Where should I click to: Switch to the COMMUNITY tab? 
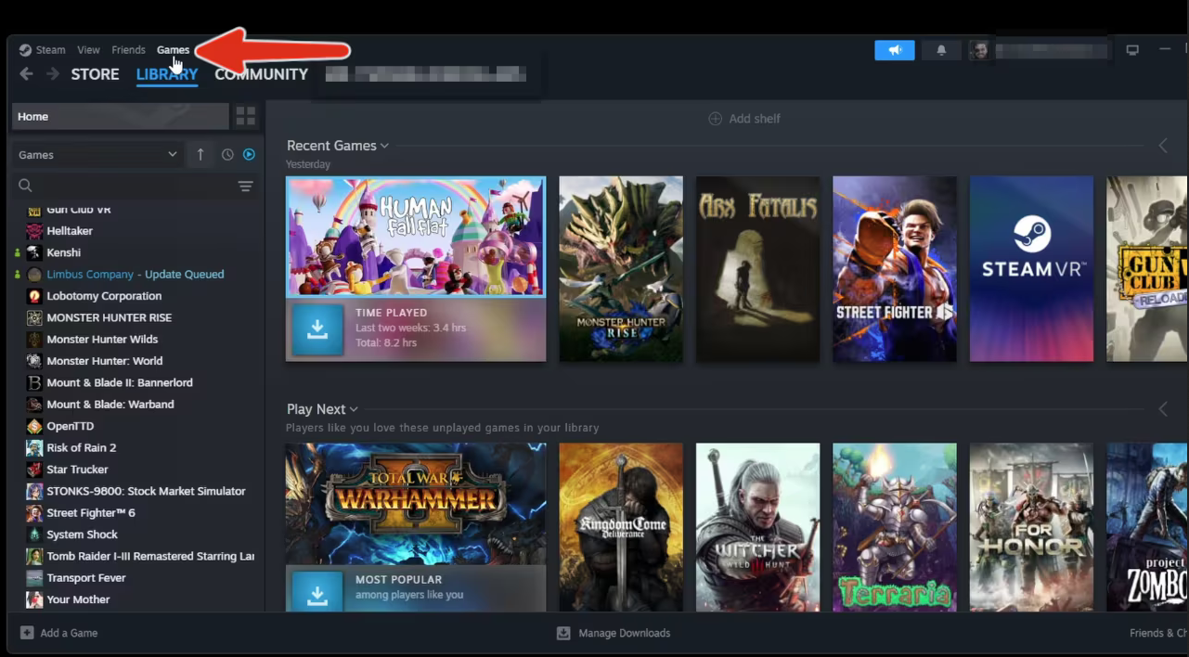pos(261,74)
